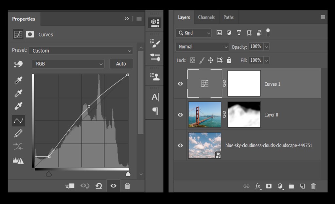The width and height of the screenshot is (335, 204).
Task: Click the on-image targeted adjustment tool
Action: click(x=18, y=64)
